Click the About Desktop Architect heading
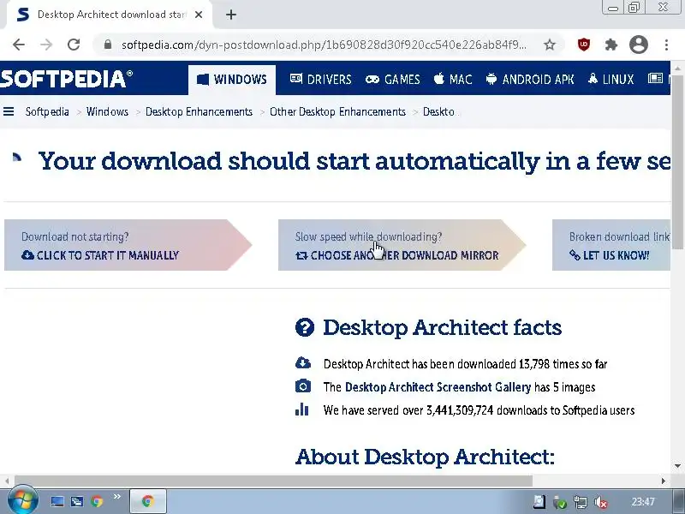 425,457
